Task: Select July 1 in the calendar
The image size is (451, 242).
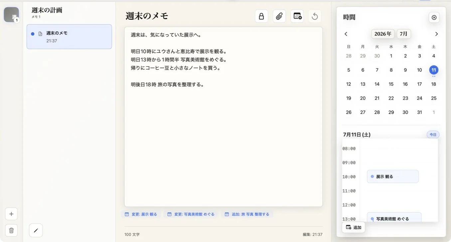Action: click(x=391, y=56)
